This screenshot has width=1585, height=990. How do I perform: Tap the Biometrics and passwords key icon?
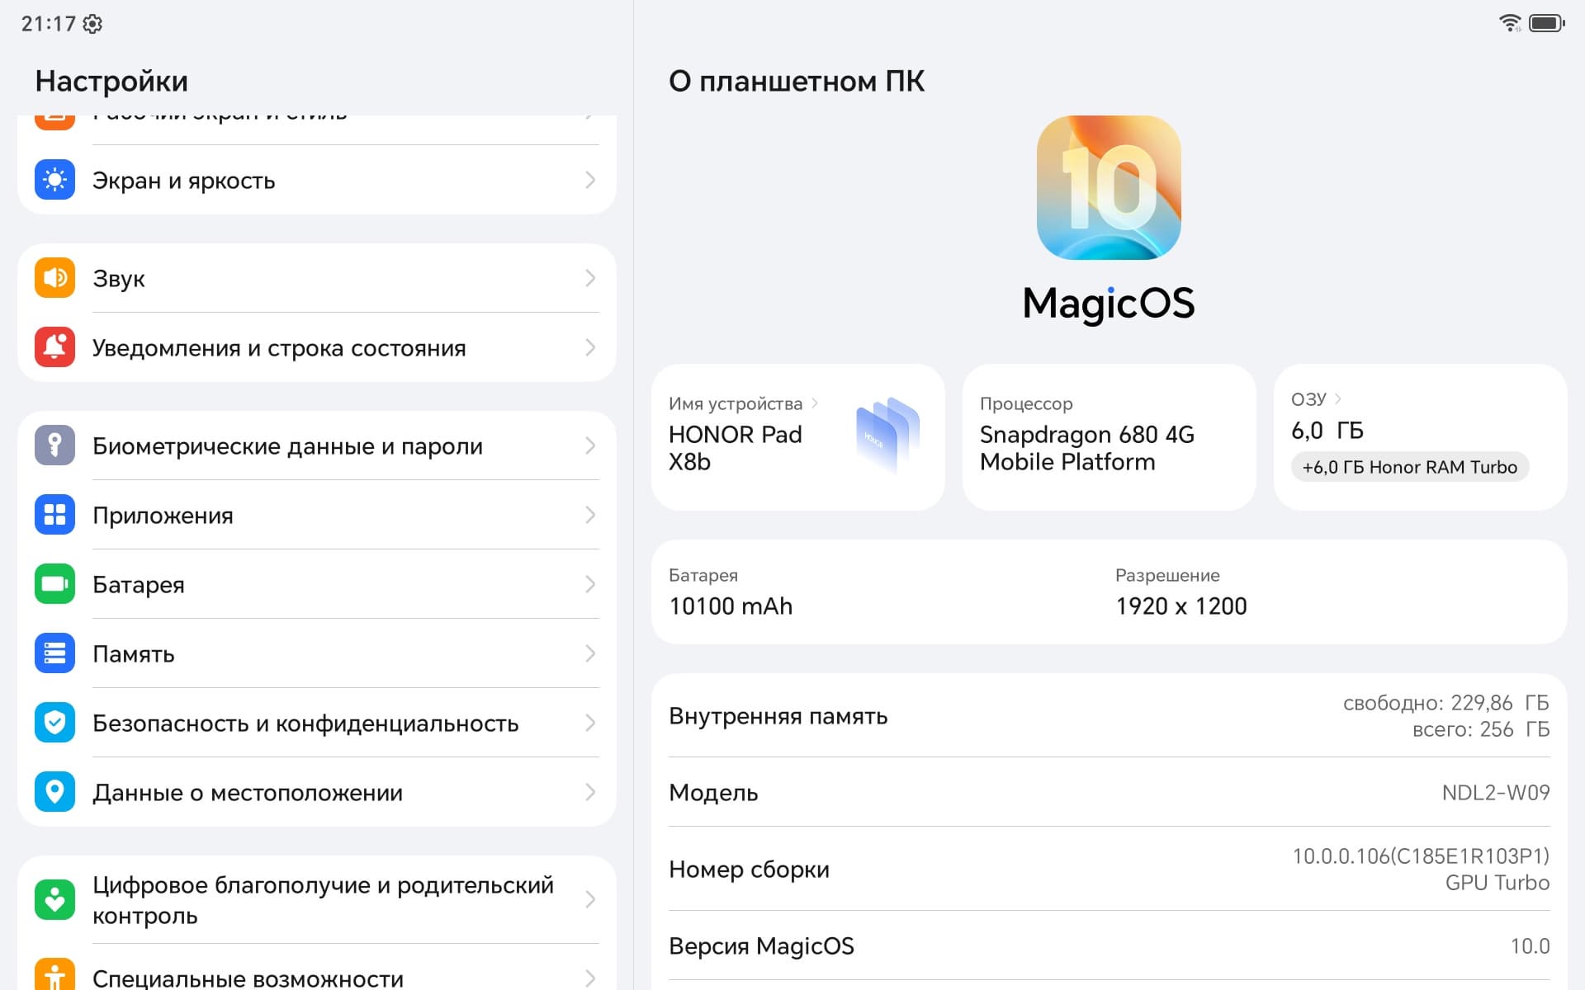coord(54,445)
